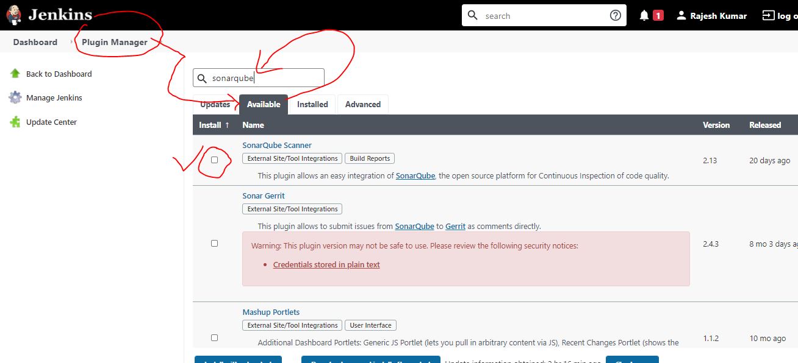Click the user profile icon for Rajesh Kumar

[x=681, y=16]
